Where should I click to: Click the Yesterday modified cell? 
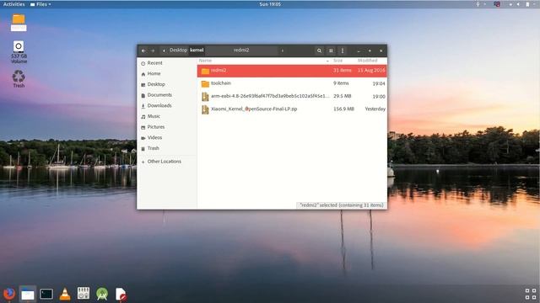(375, 109)
